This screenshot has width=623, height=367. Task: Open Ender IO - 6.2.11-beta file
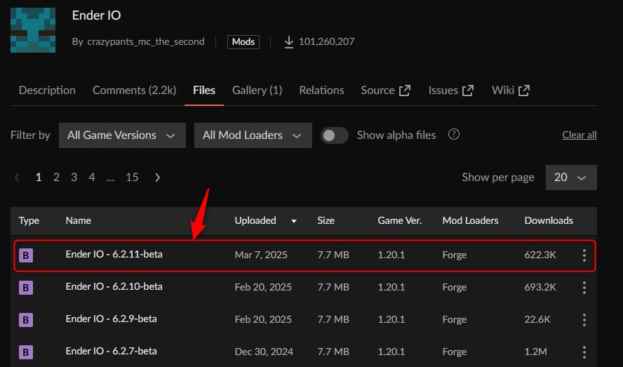click(114, 255)
